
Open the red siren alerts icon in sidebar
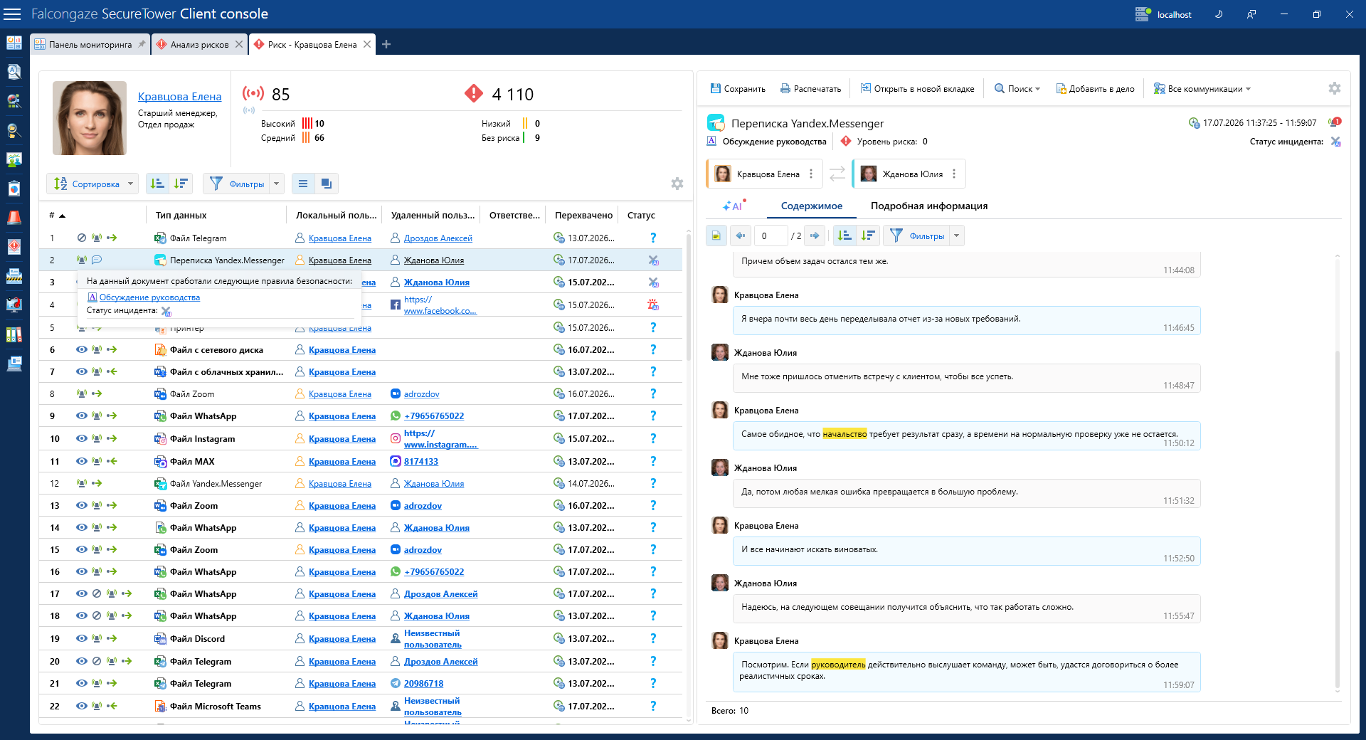[x=14, y=218]
